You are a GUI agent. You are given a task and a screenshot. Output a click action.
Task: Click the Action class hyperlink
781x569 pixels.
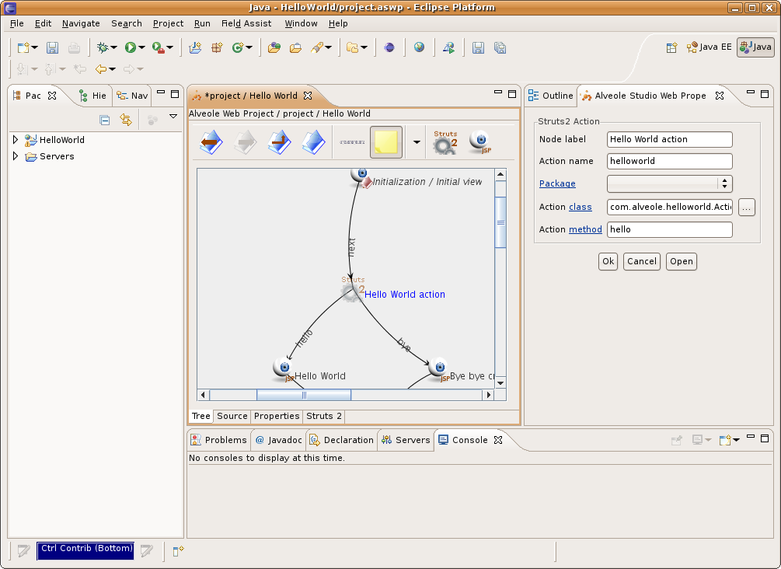click(x=580, y=207)
